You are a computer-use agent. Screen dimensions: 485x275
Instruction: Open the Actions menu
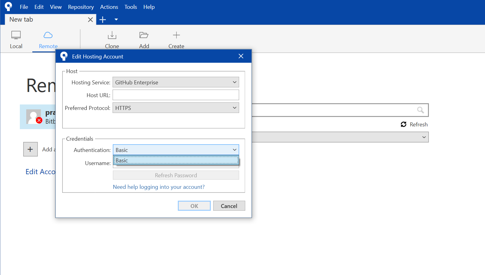109,7
